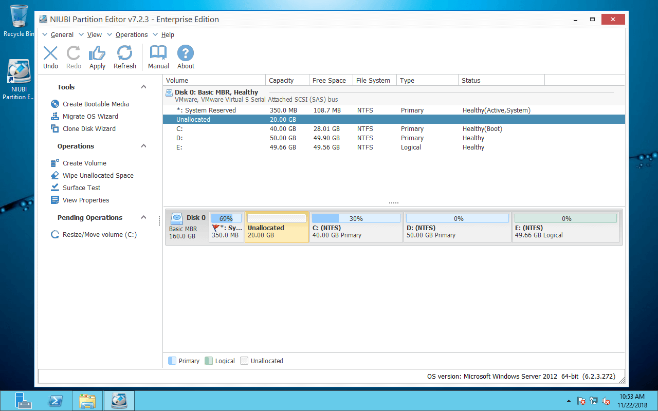Collapse the Tools panel
Image resolution: width=658 pixels, height=411 pixels.
point(144,87)
